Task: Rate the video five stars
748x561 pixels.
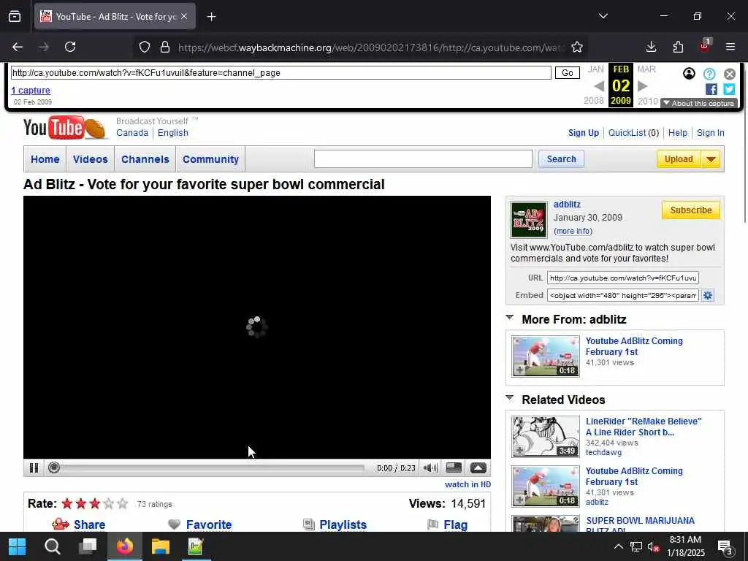Action: pos(123,504)
